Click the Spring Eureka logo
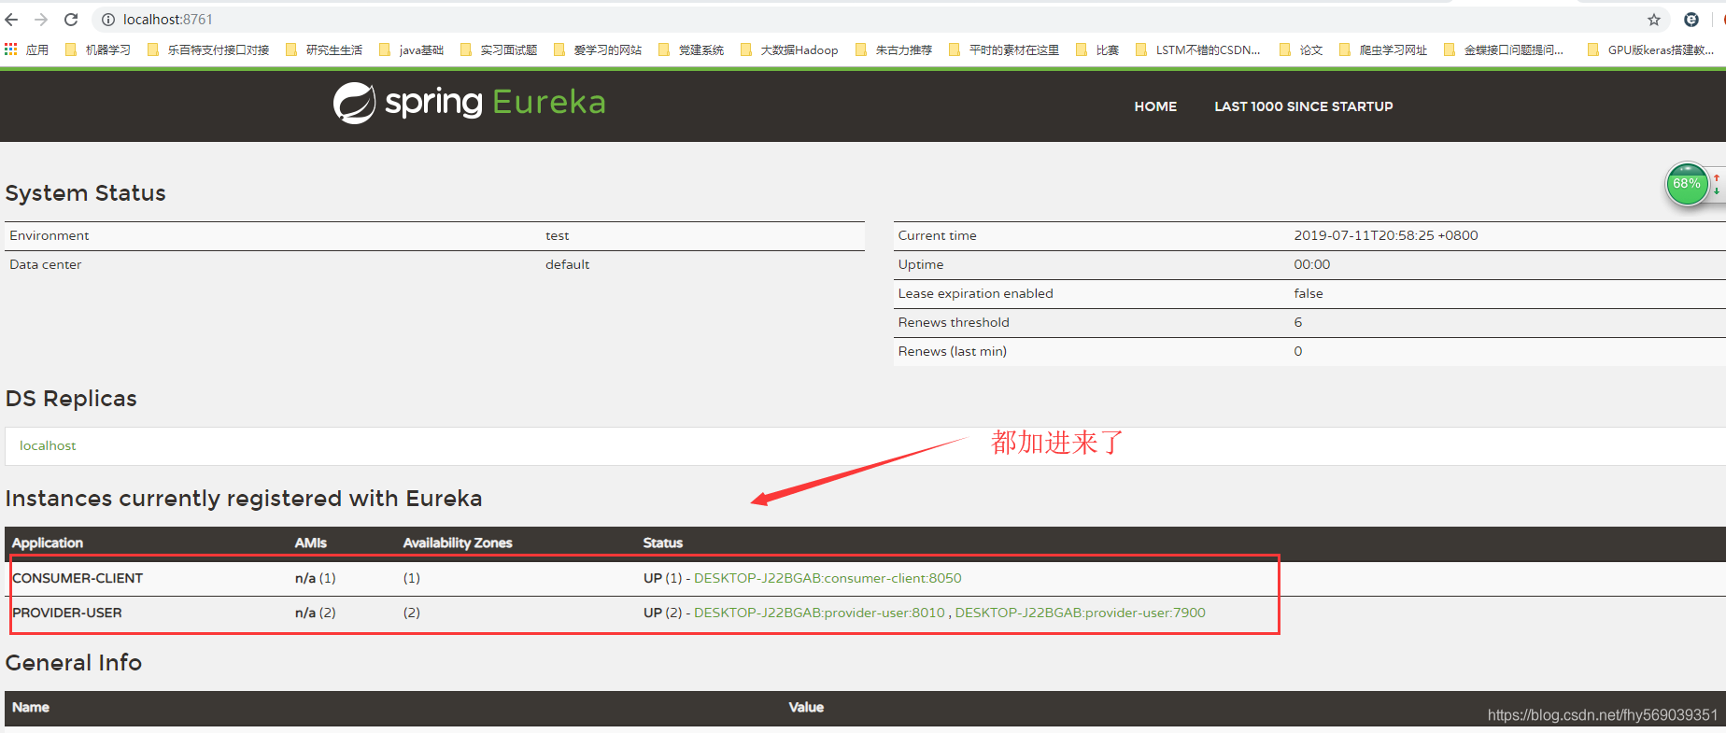The width and height of the screenshot is (1726, 733). (x=470, y=103)
